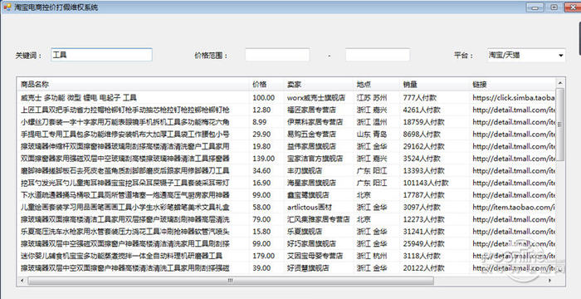Open the 平台 platform dropdown

point(525,56)
